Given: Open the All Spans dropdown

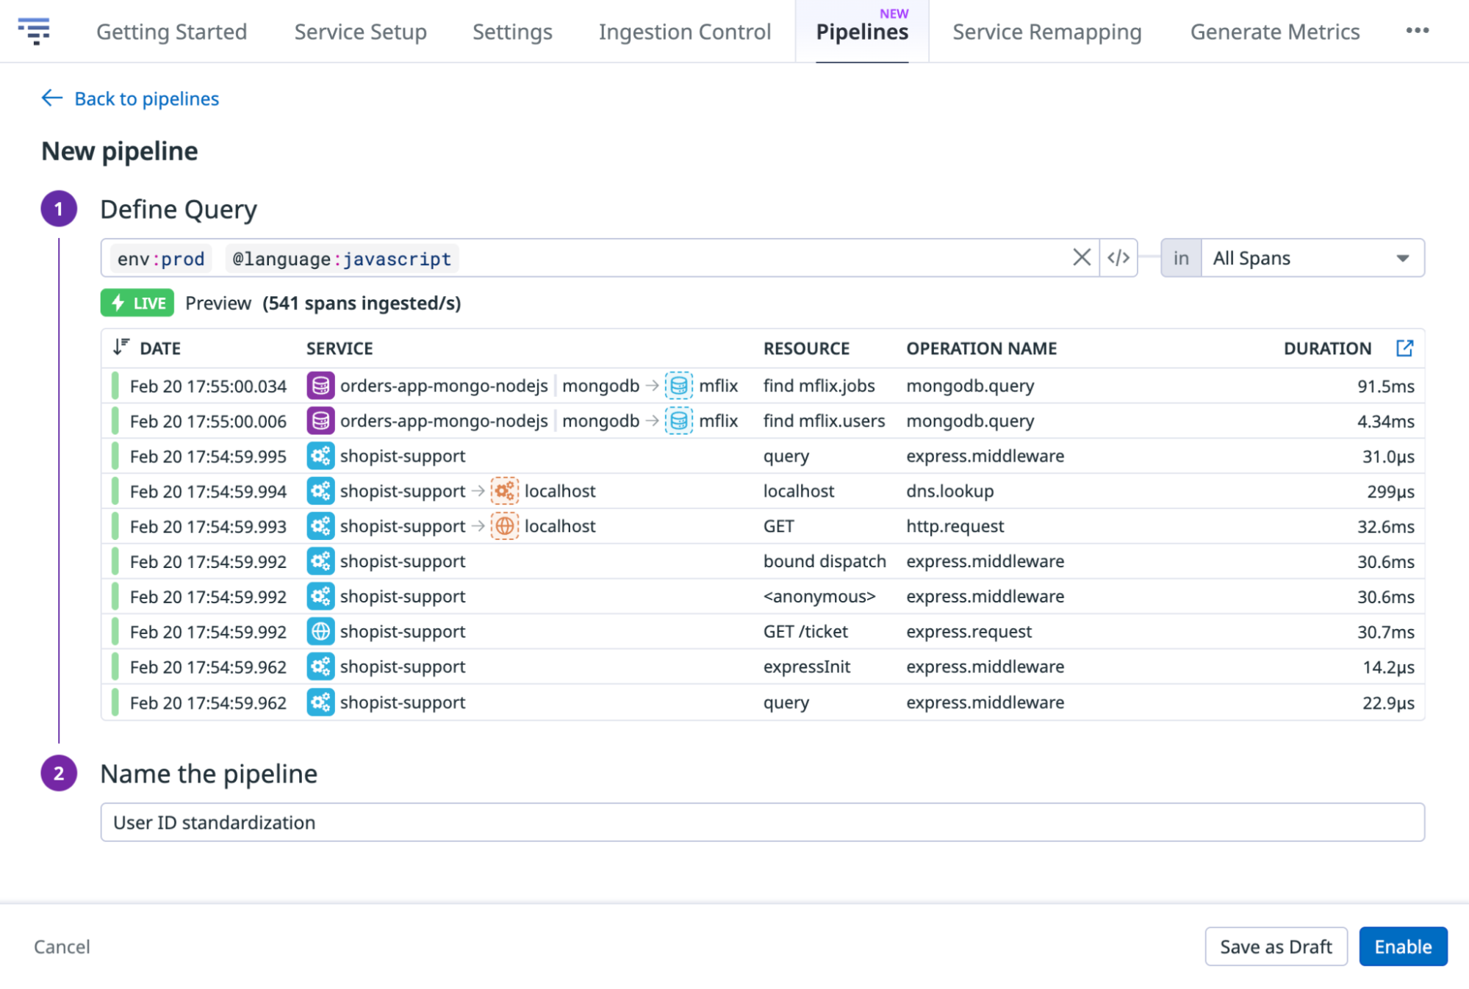Looking at the screenshot, I should click(1312, 258).
